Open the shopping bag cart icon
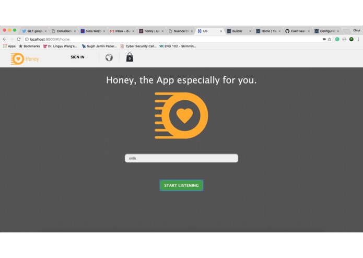363x258 pixels. [x=130, y=57]
